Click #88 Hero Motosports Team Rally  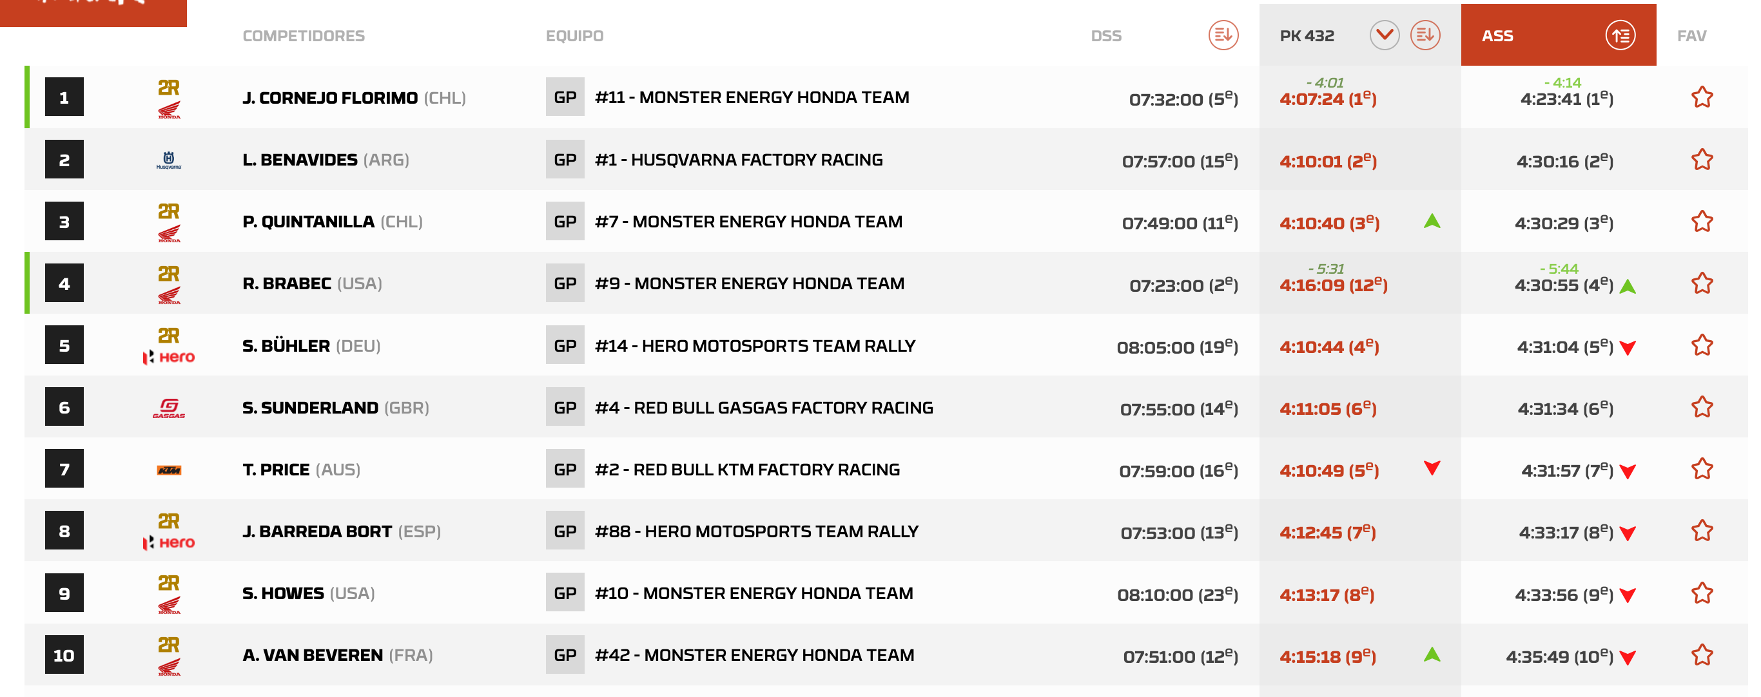click(756, 531)
